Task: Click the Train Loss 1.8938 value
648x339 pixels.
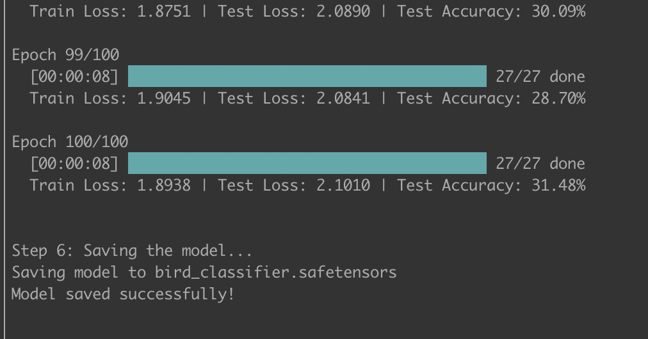Action: (109, 185)
